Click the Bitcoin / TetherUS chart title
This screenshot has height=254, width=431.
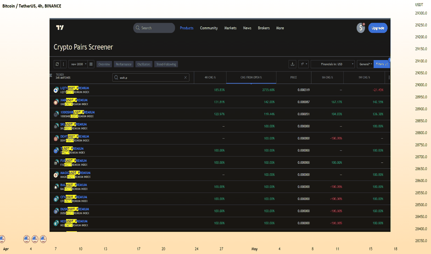pos(31,6)
